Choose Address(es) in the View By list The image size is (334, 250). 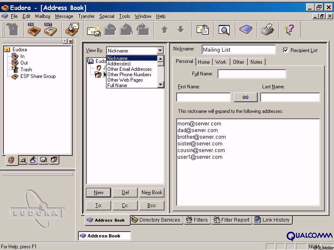[x=132, y=64]
